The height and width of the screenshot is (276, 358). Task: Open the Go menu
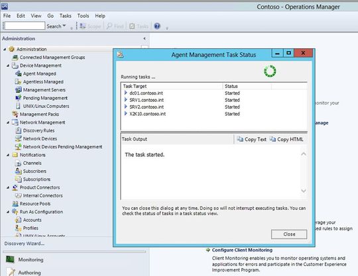[x=50, y=16]
